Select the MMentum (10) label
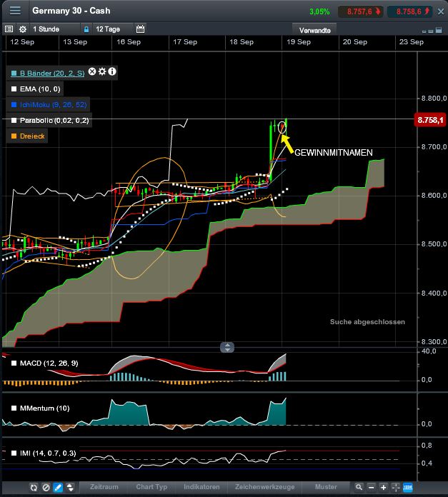 (x=45, y=408)
